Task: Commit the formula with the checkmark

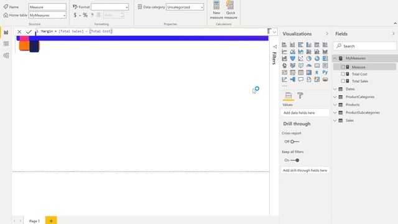Action: 29,32
